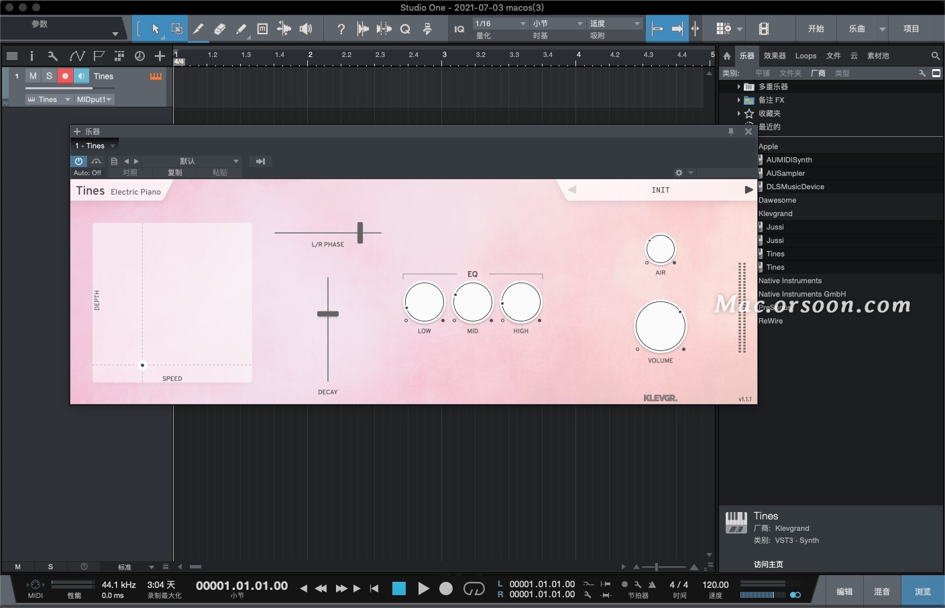The height and width of the screenshot is (608, 945).
Task: Click the tempo value 120.00
Action: 716,585
